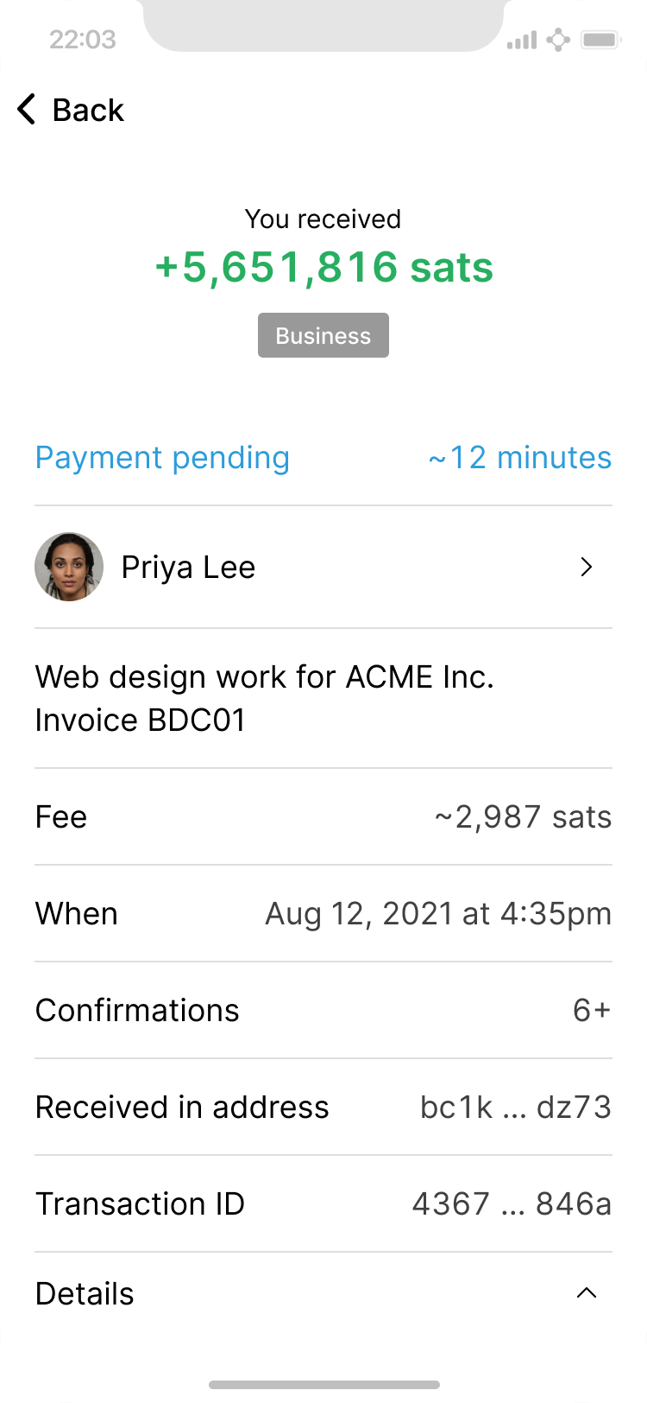
Task: Select the transaction ID 4367 ... 846a
Action: pos(512,1203)
